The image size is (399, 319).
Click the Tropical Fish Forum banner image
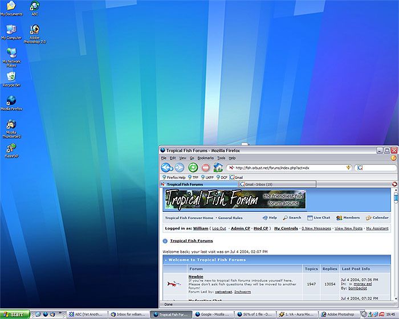point(235,200)
